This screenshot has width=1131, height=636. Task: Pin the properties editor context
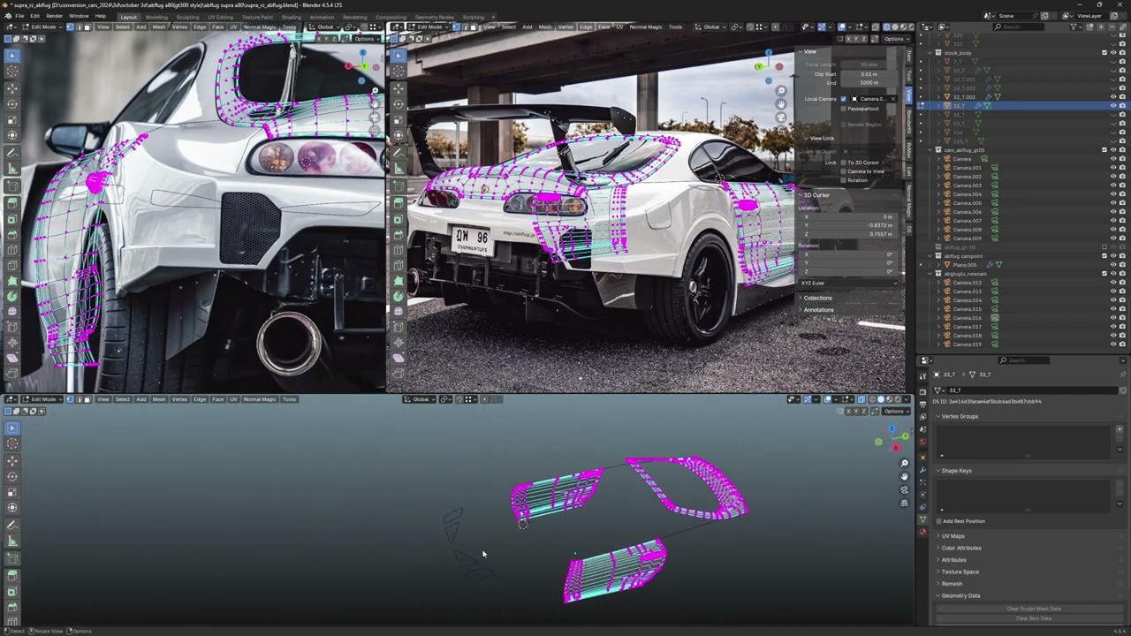click(1123, 375)
